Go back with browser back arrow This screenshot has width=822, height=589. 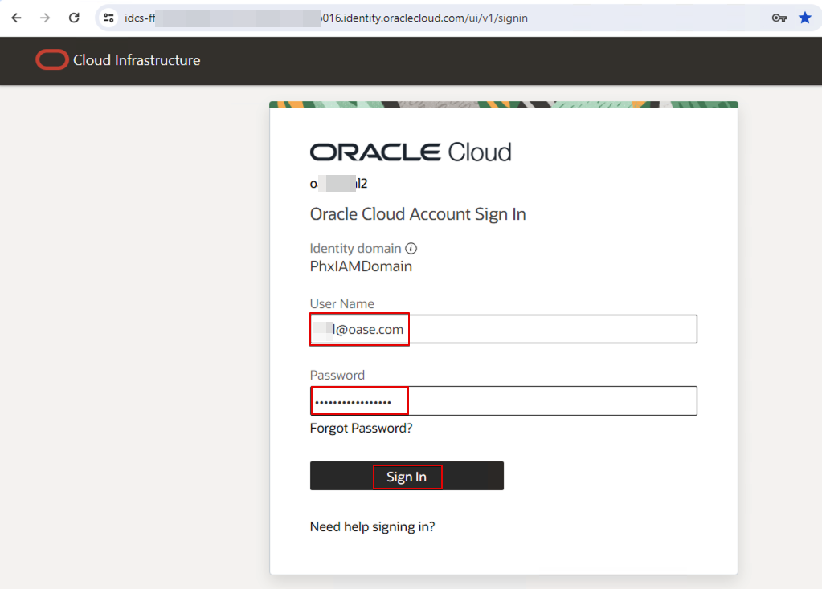(16, 18)
